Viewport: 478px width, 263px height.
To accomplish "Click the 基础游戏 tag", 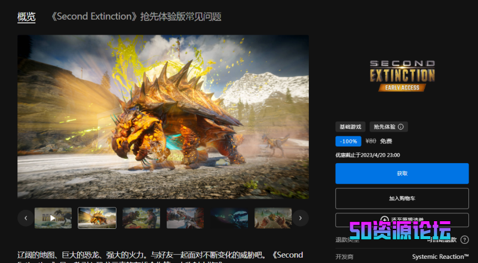I will coord(350,127).
